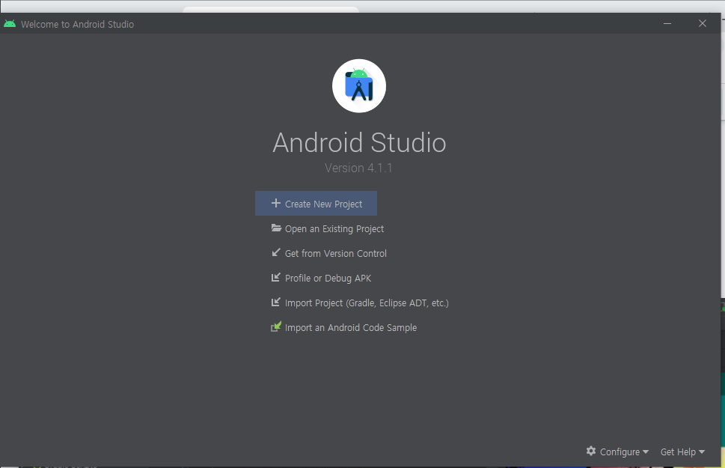Select Get from Version Control

pos(328,253)
